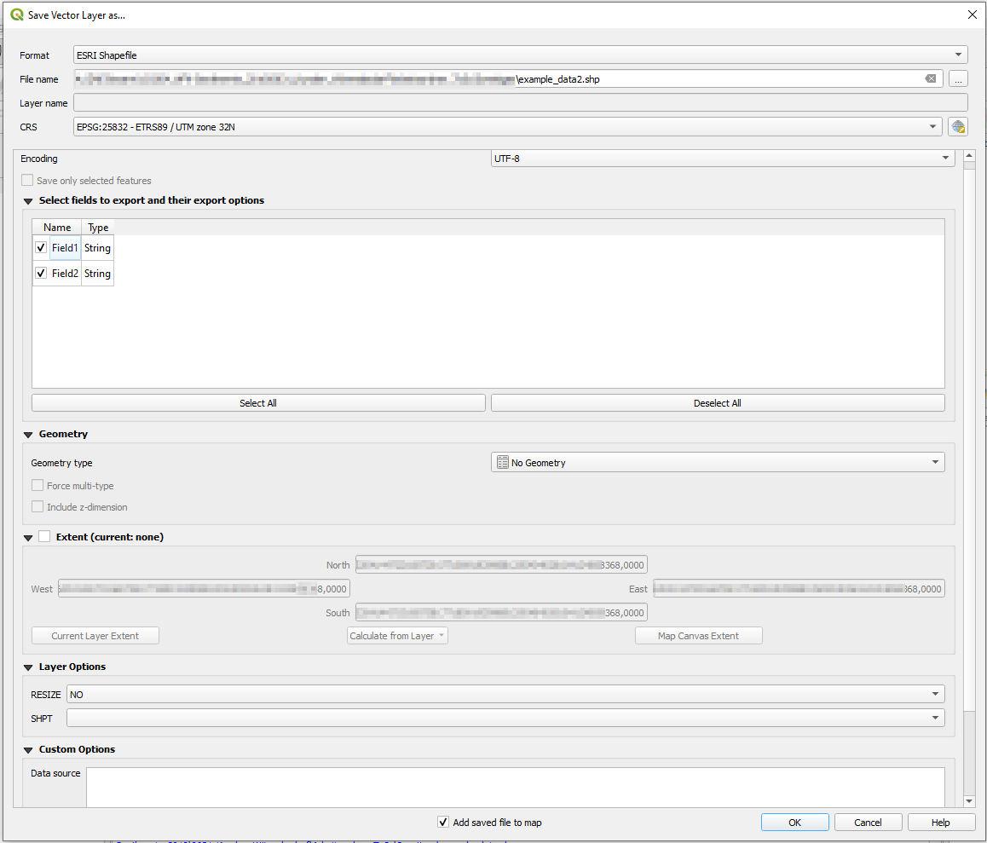
Task: Click the Deselect All button
Action: click(717, 401)
